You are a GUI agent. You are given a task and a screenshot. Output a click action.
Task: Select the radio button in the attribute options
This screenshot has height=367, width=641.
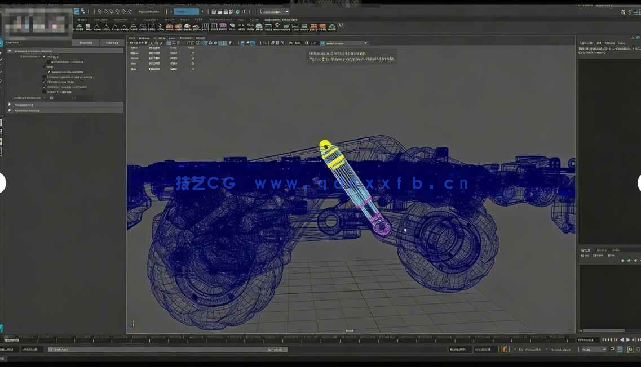tap(45, 56)
